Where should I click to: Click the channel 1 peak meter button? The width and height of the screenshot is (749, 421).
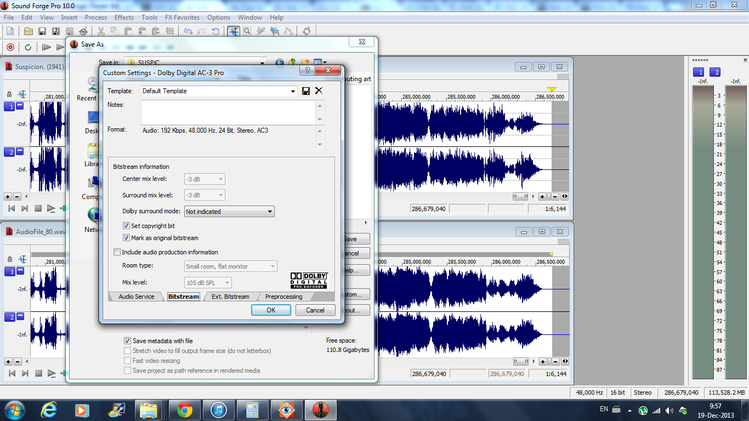pyautogui.click(x=699, y=72)
